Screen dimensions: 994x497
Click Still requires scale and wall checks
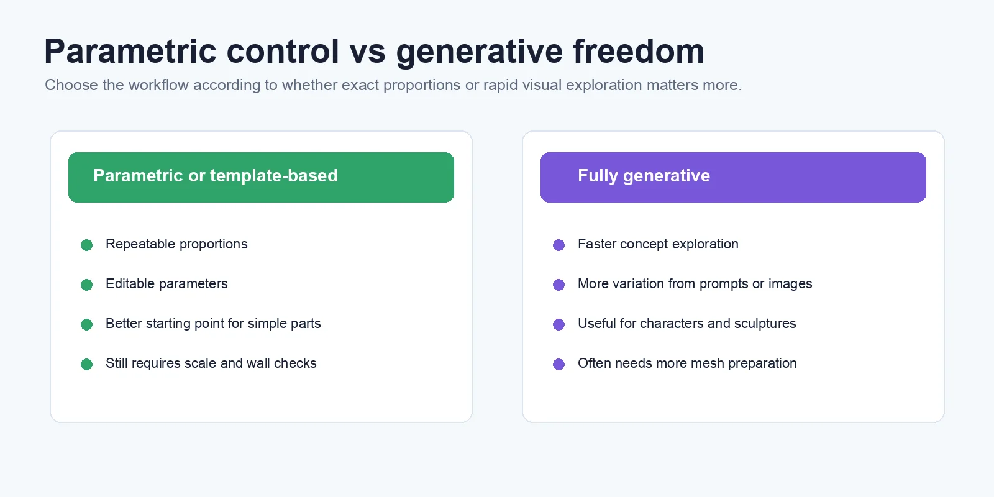pyautogui.click(x=211, y=363)
